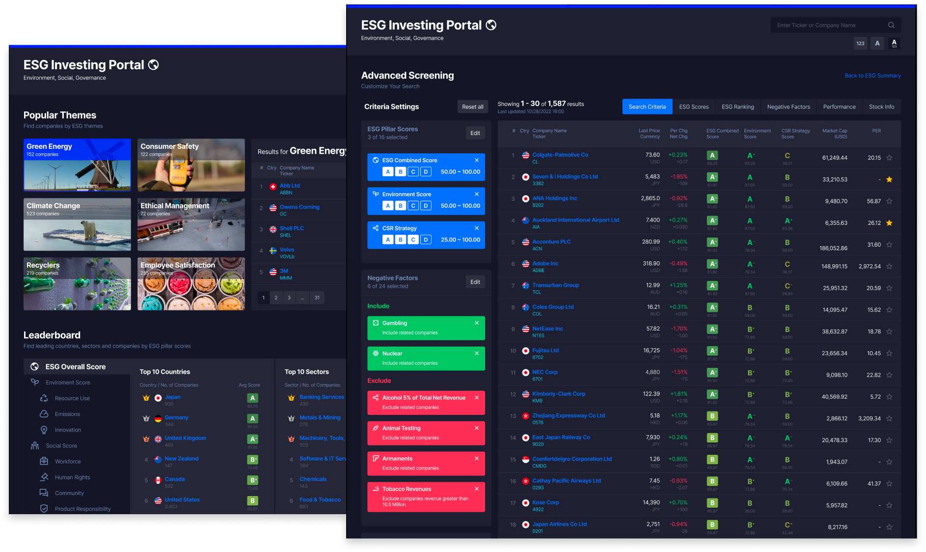
Task: Toggle grade D in CSR Strategy filter
Action: [426, 240]
